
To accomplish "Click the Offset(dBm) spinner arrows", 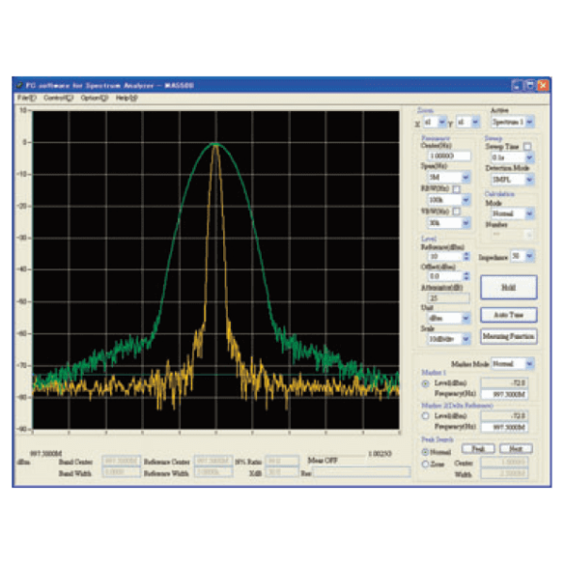I will [466, 276].
